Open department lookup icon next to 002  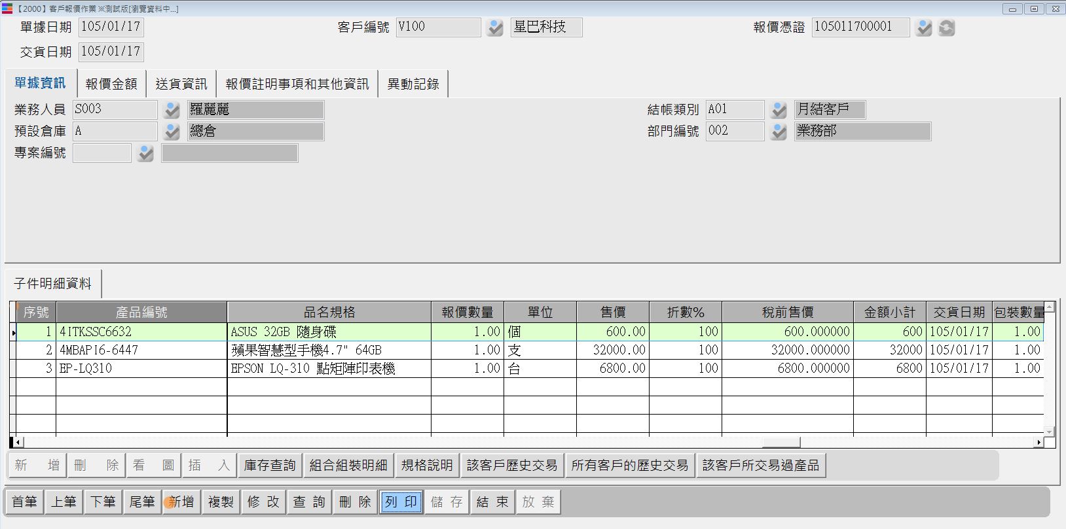[779, 131]
